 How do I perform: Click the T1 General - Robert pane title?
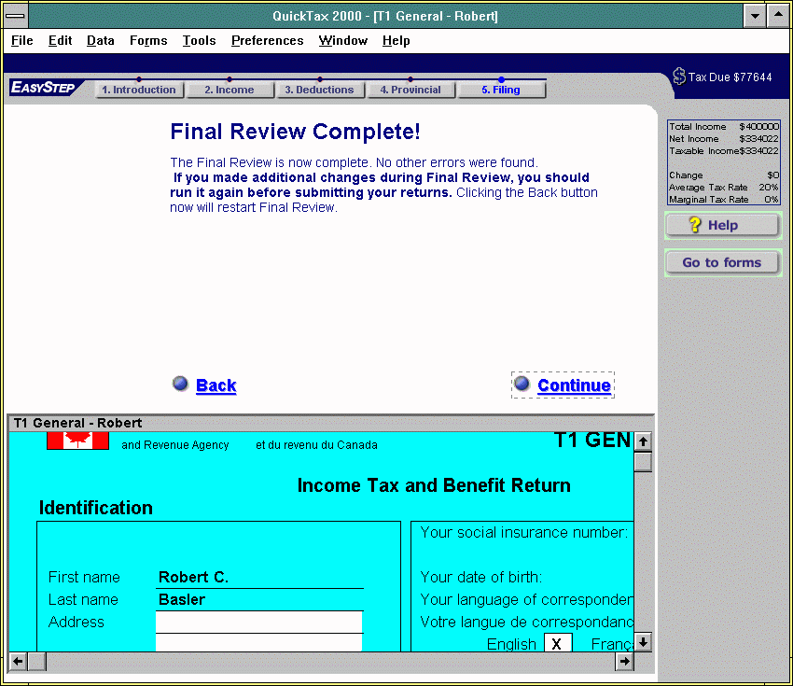[x=77, y=423]
